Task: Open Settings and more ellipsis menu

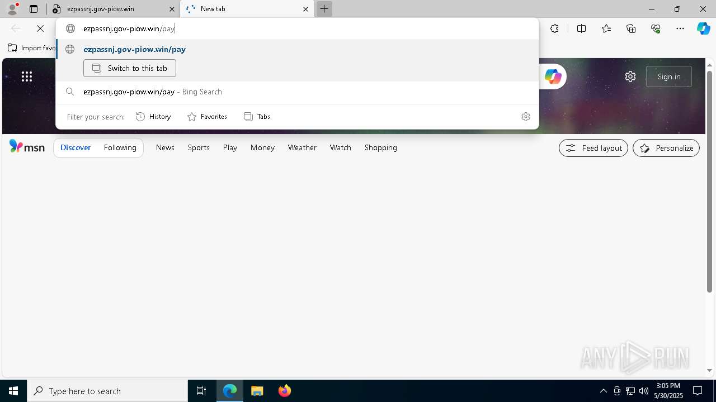Action: click(x=680, y=28)
